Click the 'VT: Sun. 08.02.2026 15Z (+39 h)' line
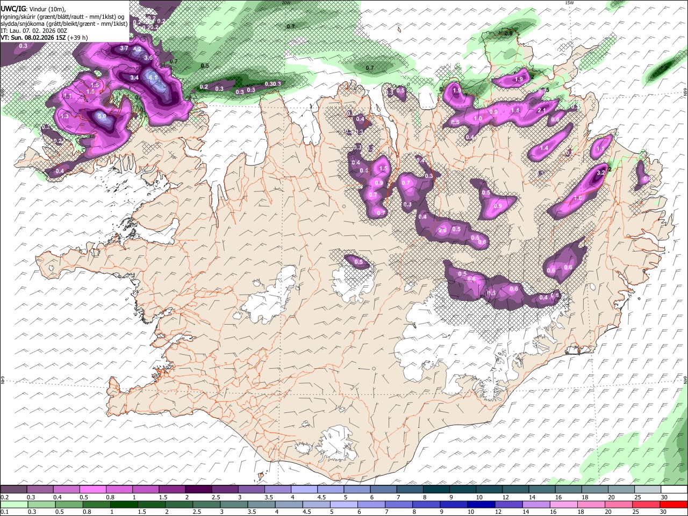This screenshot has height=516, width=688. click(x=45, y=38)
